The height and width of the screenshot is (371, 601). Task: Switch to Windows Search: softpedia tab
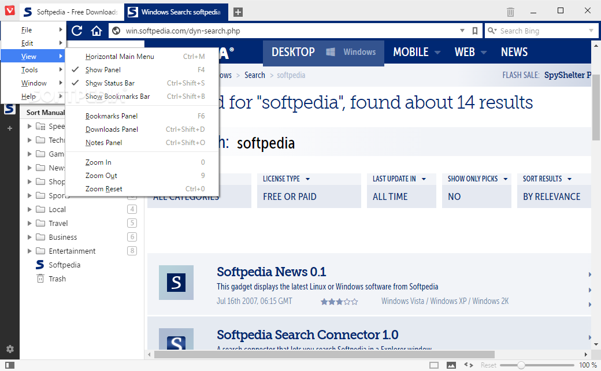[176, 12]
